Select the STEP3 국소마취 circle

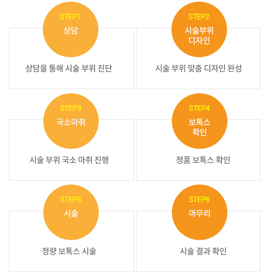pos(71,121)
